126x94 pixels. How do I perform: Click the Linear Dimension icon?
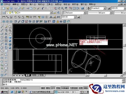[x=4, y=17]
